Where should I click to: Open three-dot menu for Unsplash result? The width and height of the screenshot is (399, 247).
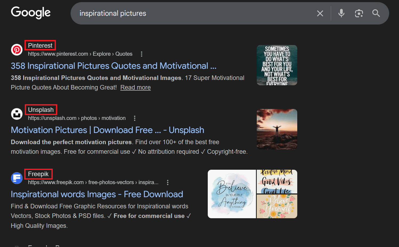(x=135, y=118)
